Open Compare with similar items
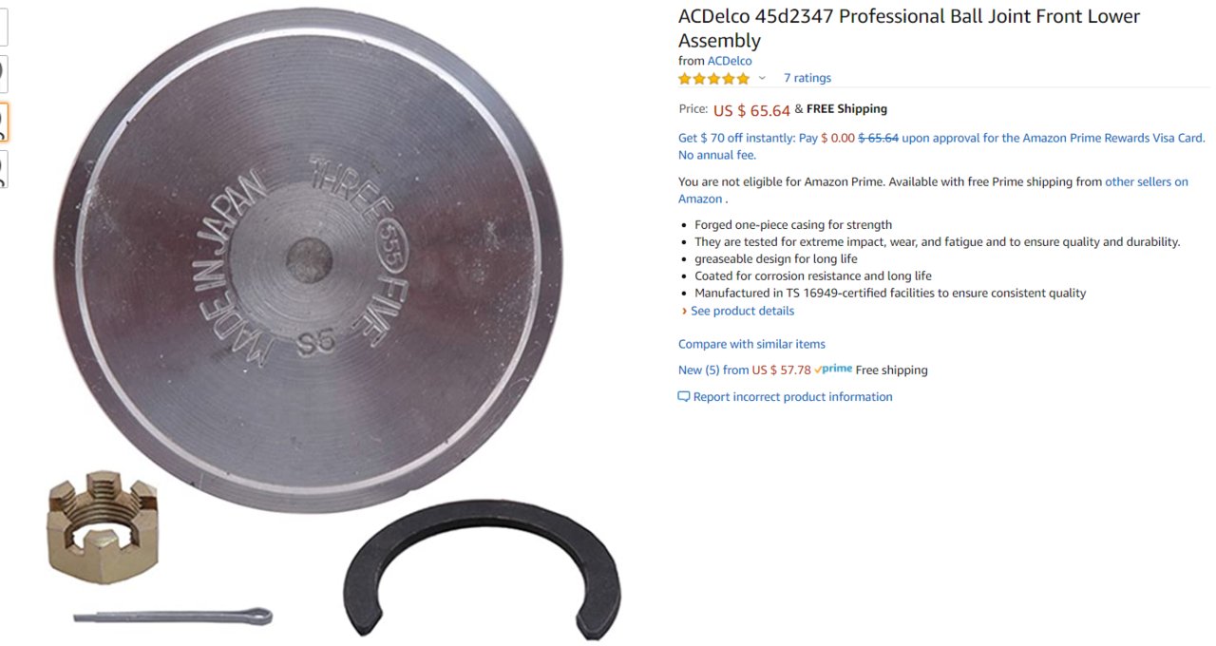The width and height of the screenshot is (1216, 646). click(x=751, y=344)
